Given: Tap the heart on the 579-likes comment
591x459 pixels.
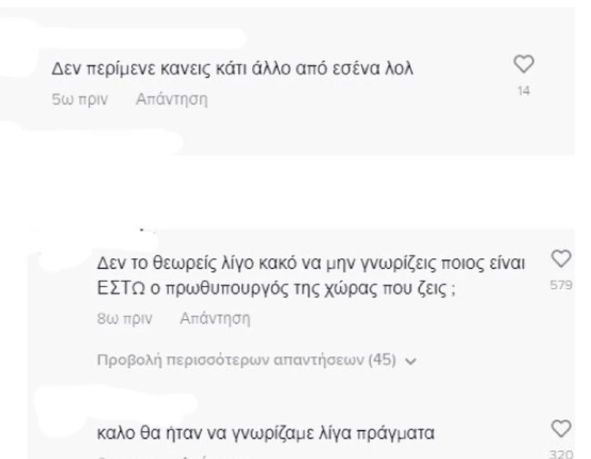Looking at the screenshot, I should point(561,257).
